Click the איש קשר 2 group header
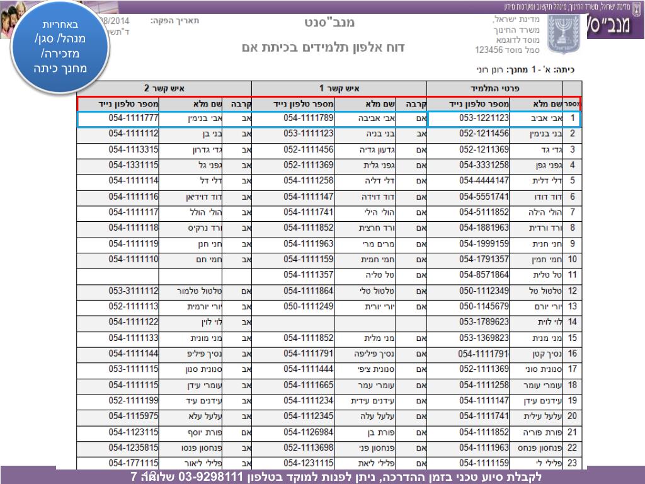The width and height of the screenshot is (645, 484). click(164, 88)
